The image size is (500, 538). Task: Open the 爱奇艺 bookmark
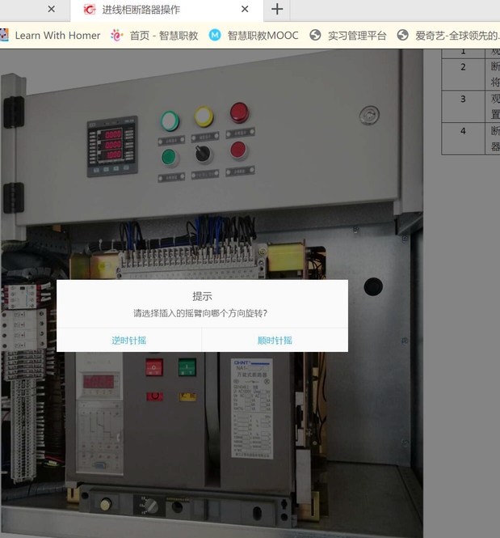click(448, 36)
